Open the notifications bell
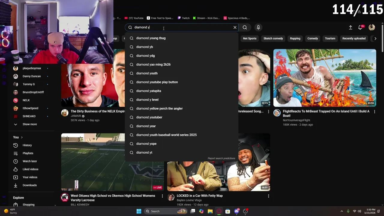The image size is (384, 216). point(361,27)
